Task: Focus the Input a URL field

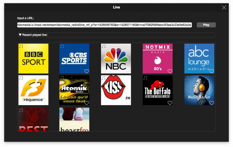Action: 104,25
